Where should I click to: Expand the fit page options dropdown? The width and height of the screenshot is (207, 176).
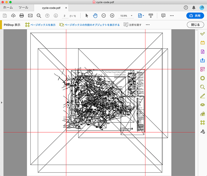pyautogui.click(x=143, y=16)
